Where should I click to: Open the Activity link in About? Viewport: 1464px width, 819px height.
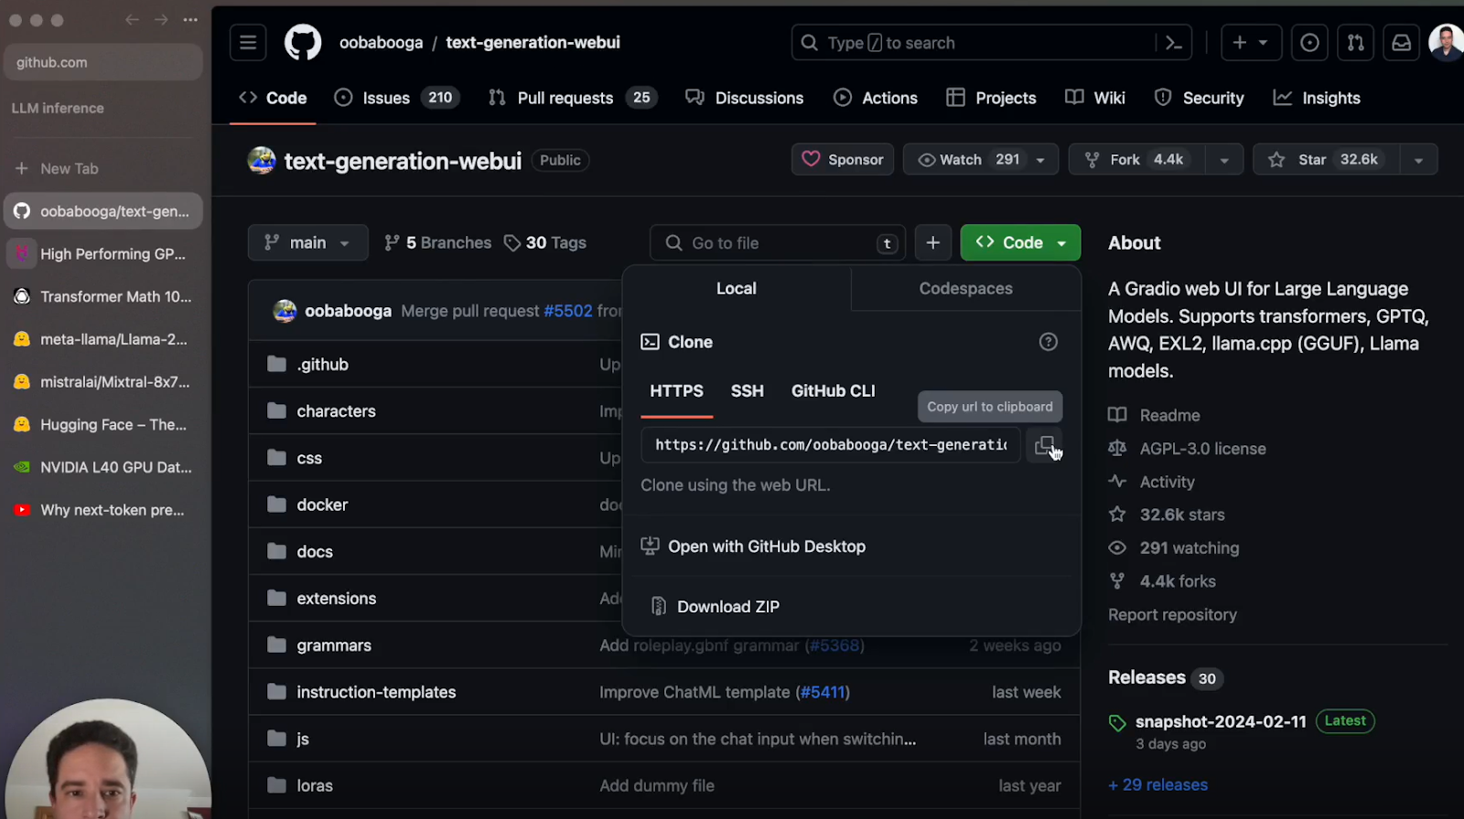pos(1151,482)
